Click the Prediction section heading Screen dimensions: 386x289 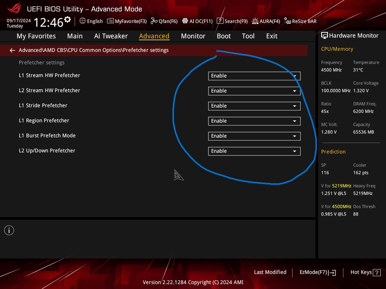(333, 152)
